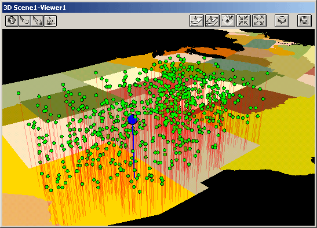Click the dark orange polygon near the top

coord(212,52)
